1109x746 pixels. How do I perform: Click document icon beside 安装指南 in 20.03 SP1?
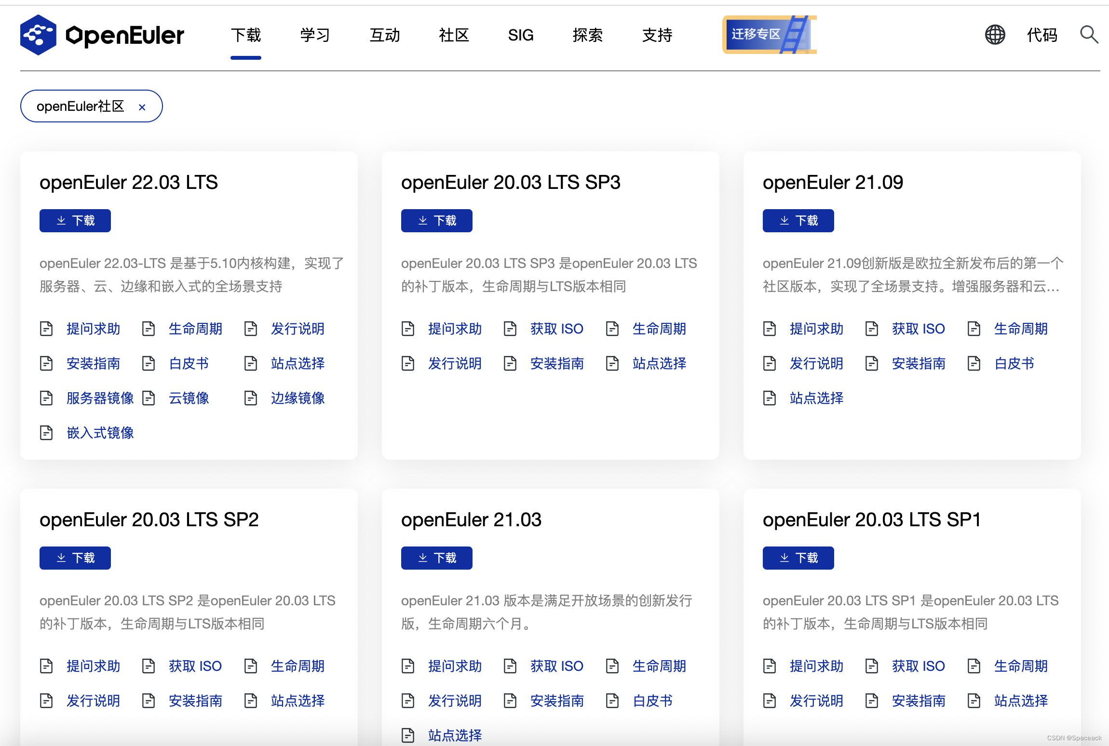tap(872, 701)
